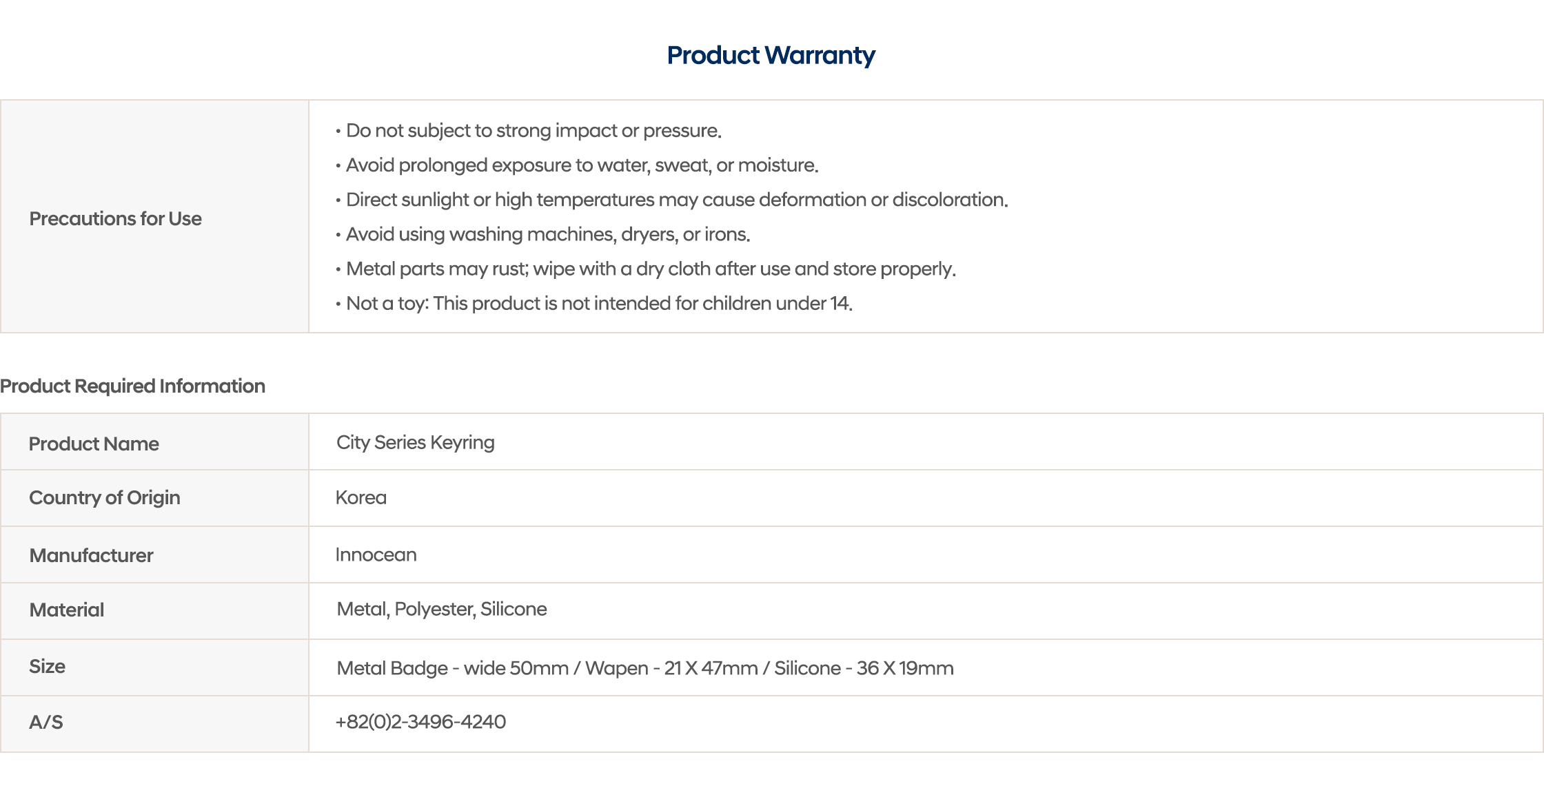Click the Metal Badge size details
Image resolution: width=1544 pixels, height=788 pixels.
644,668
